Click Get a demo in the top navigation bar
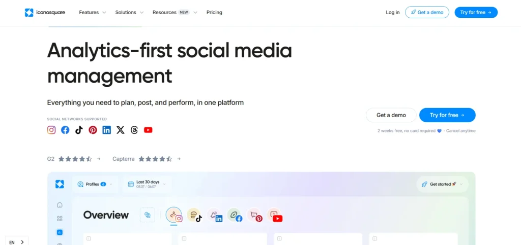 click(427, 13)
